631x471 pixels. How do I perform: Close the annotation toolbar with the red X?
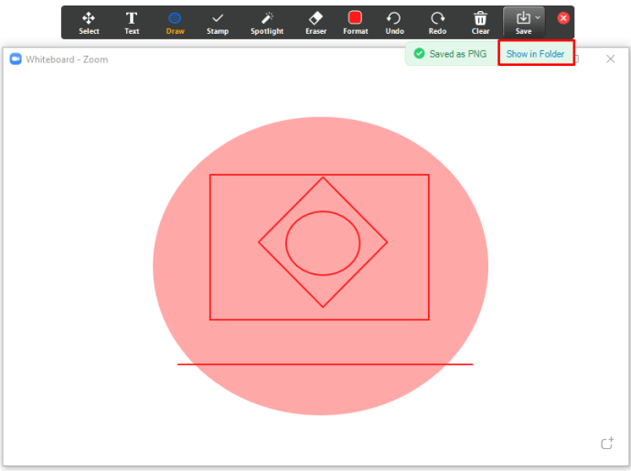(x=563, y=18)
